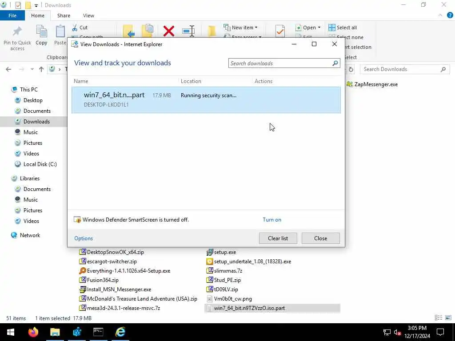Select setup_undertale_1.08_(18328).exe file
The image size is (455, 341).
249,262
